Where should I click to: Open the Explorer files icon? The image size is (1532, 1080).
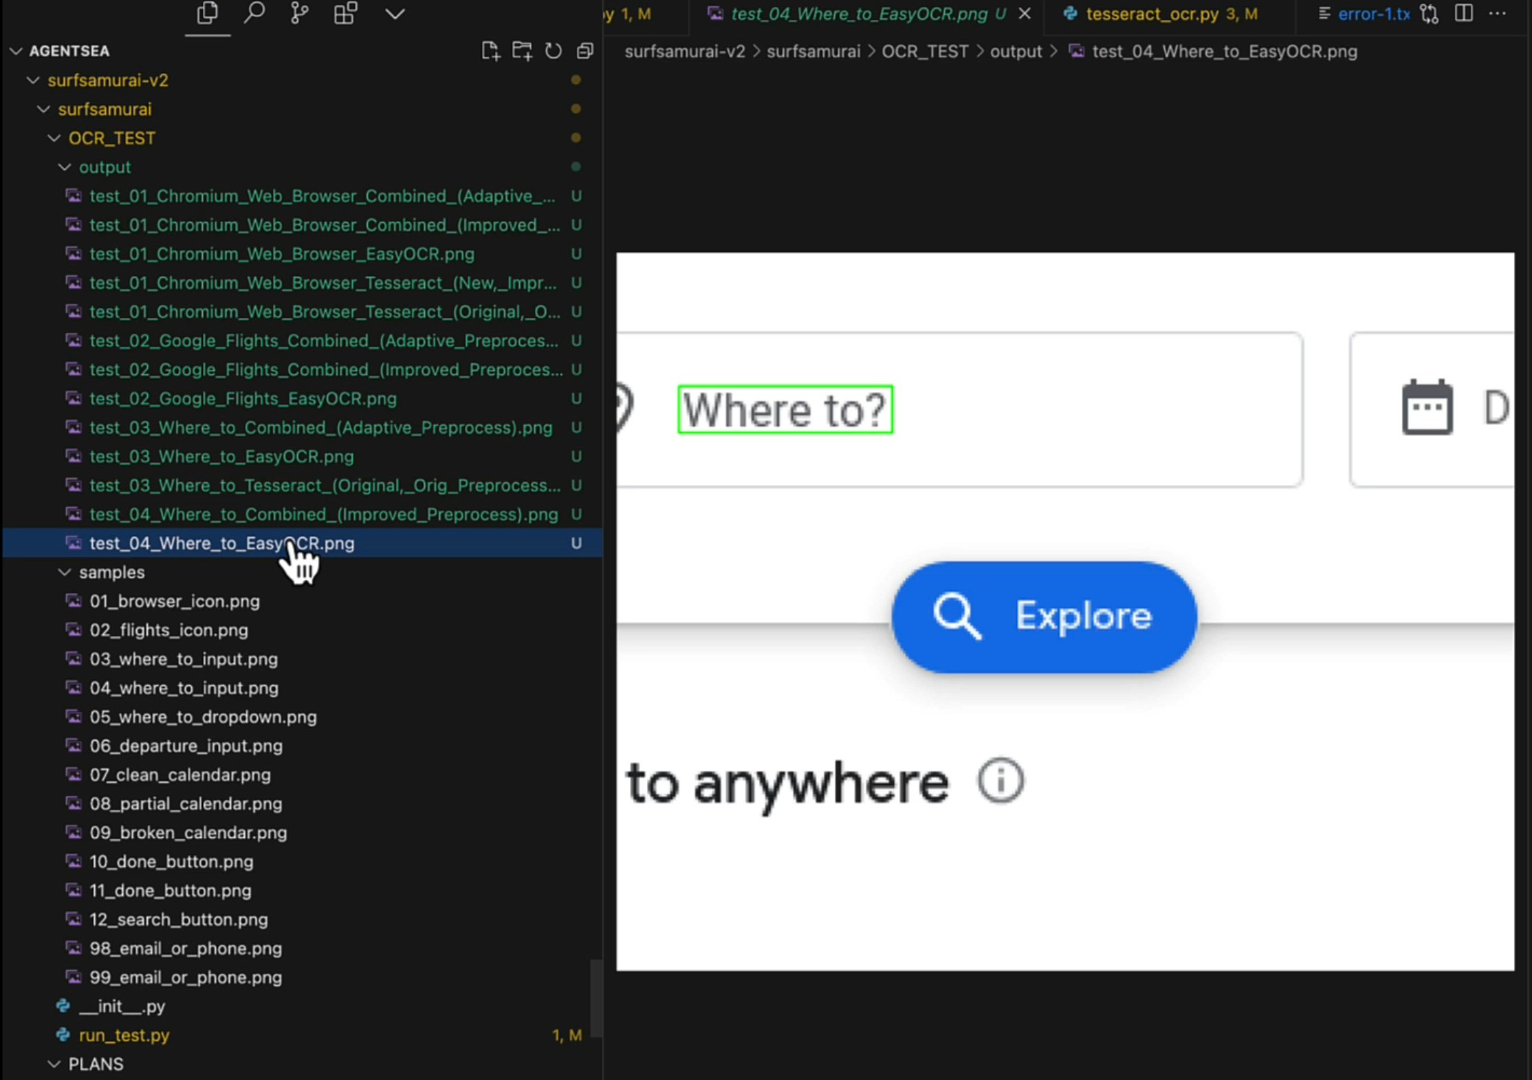[x=207, y=13]
